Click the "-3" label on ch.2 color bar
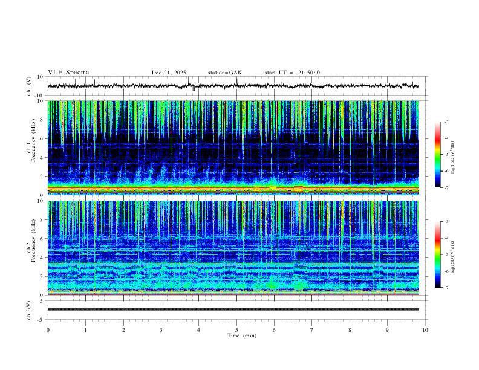The height and width of the screenshot is (370, 479). (446, 222)
